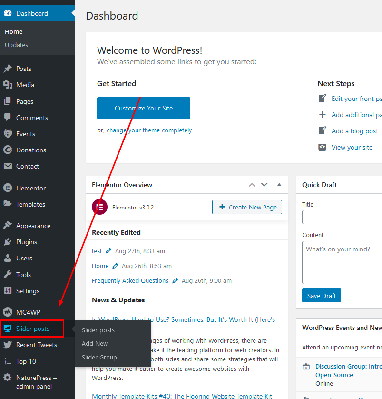The width and height of the screenshot is (382, 399).
Task: Click pencil icon next to Home page
Action: point(115,266)
